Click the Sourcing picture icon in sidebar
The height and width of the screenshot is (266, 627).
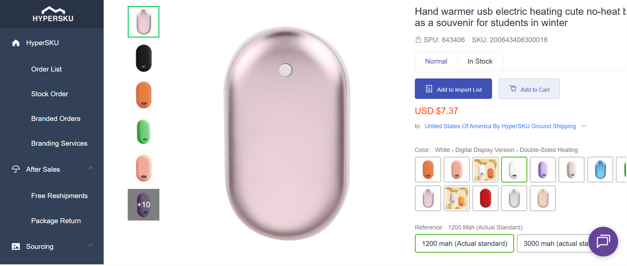pos(16,246)
